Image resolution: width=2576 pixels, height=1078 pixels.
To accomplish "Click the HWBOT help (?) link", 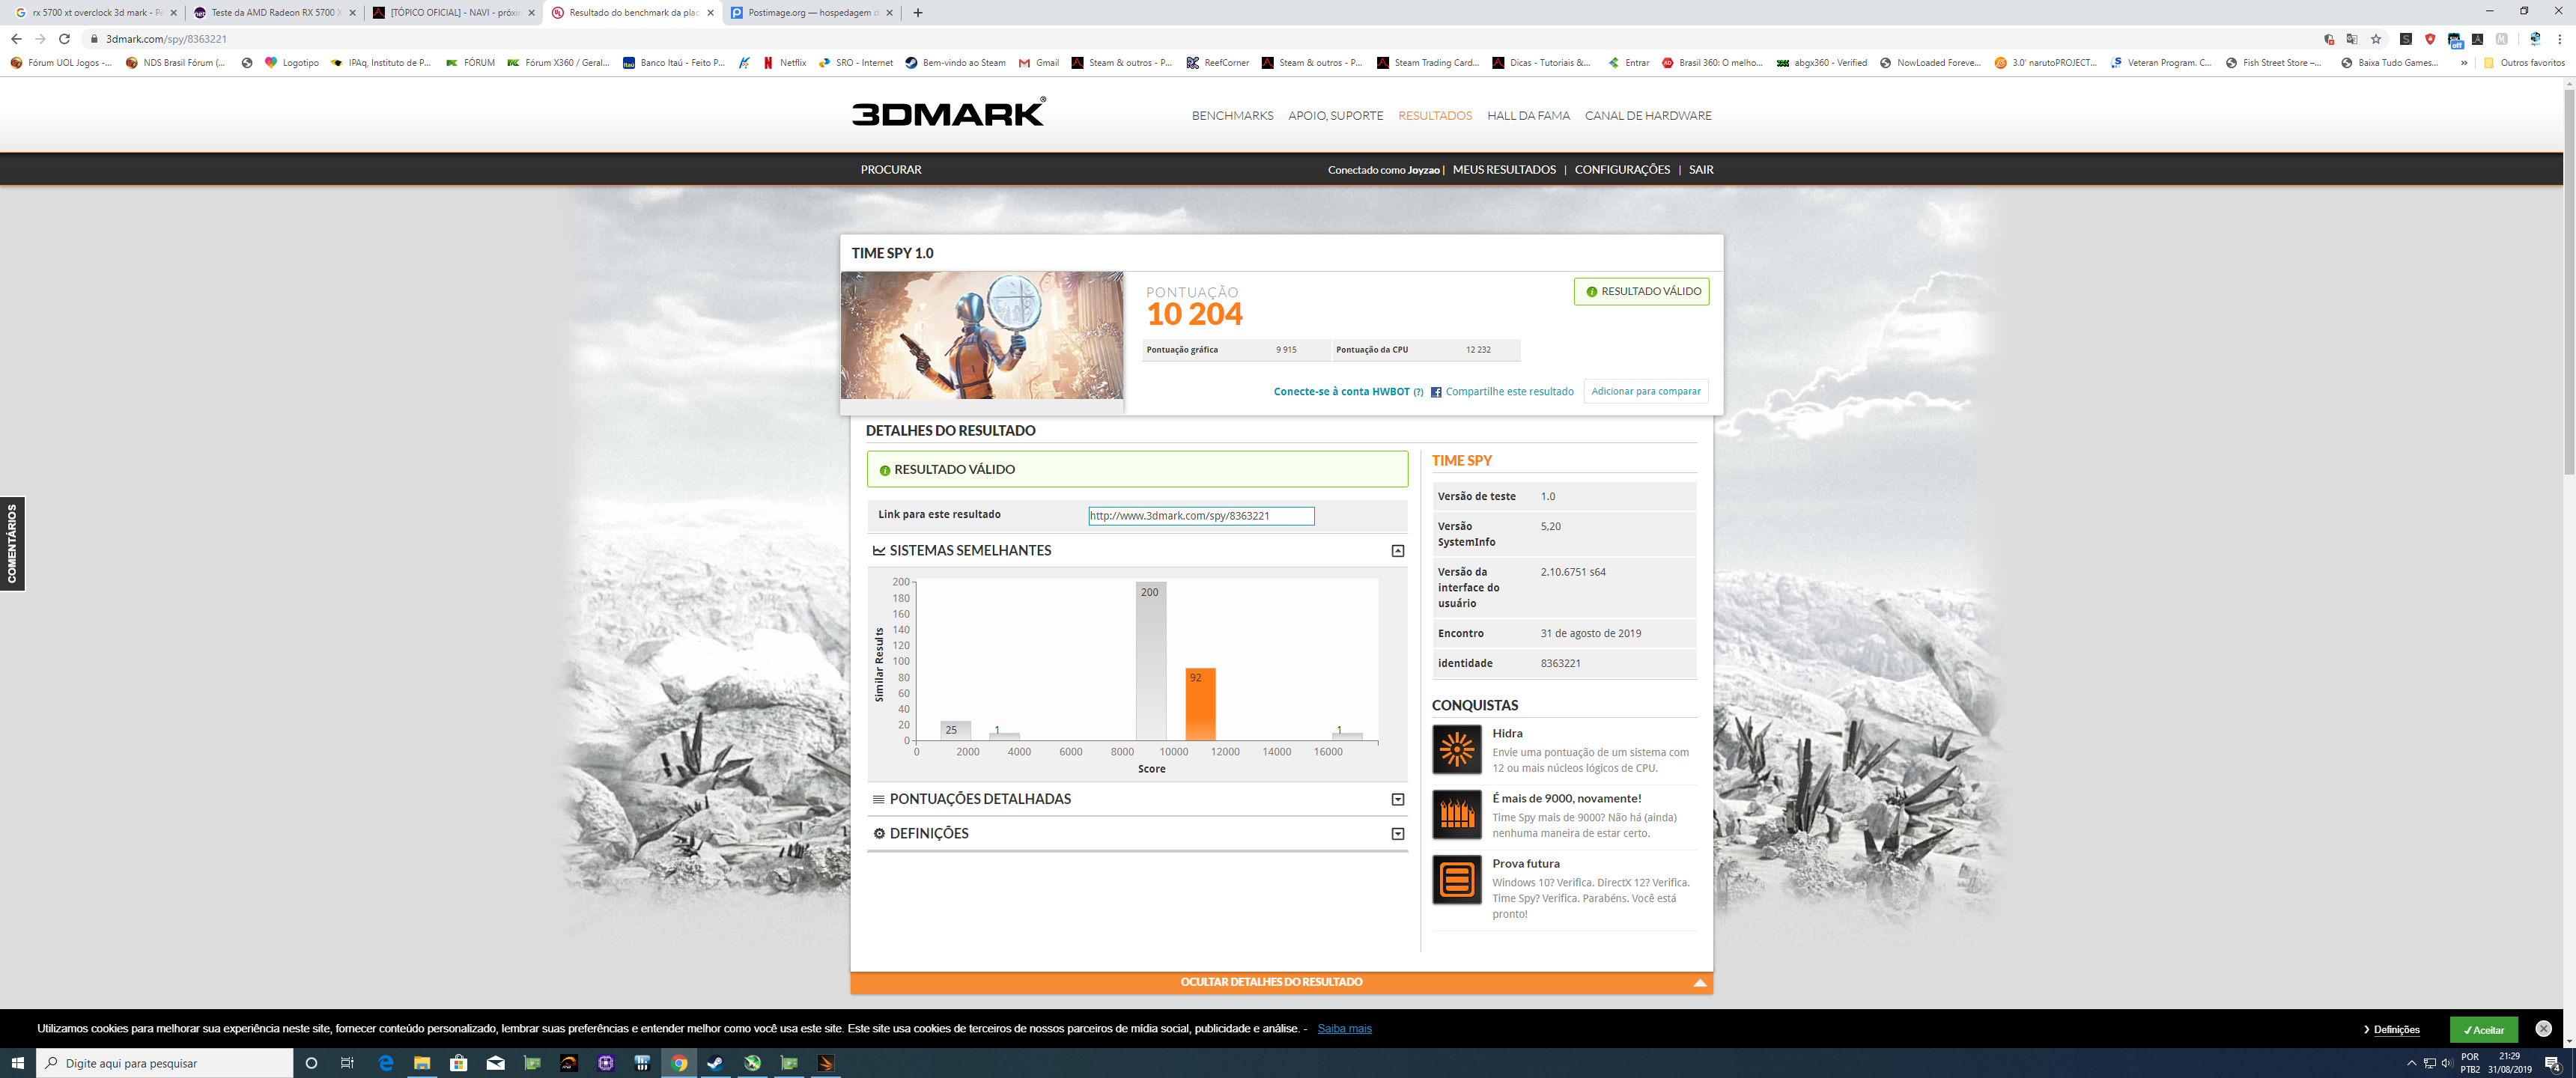I will [1417, 392].
